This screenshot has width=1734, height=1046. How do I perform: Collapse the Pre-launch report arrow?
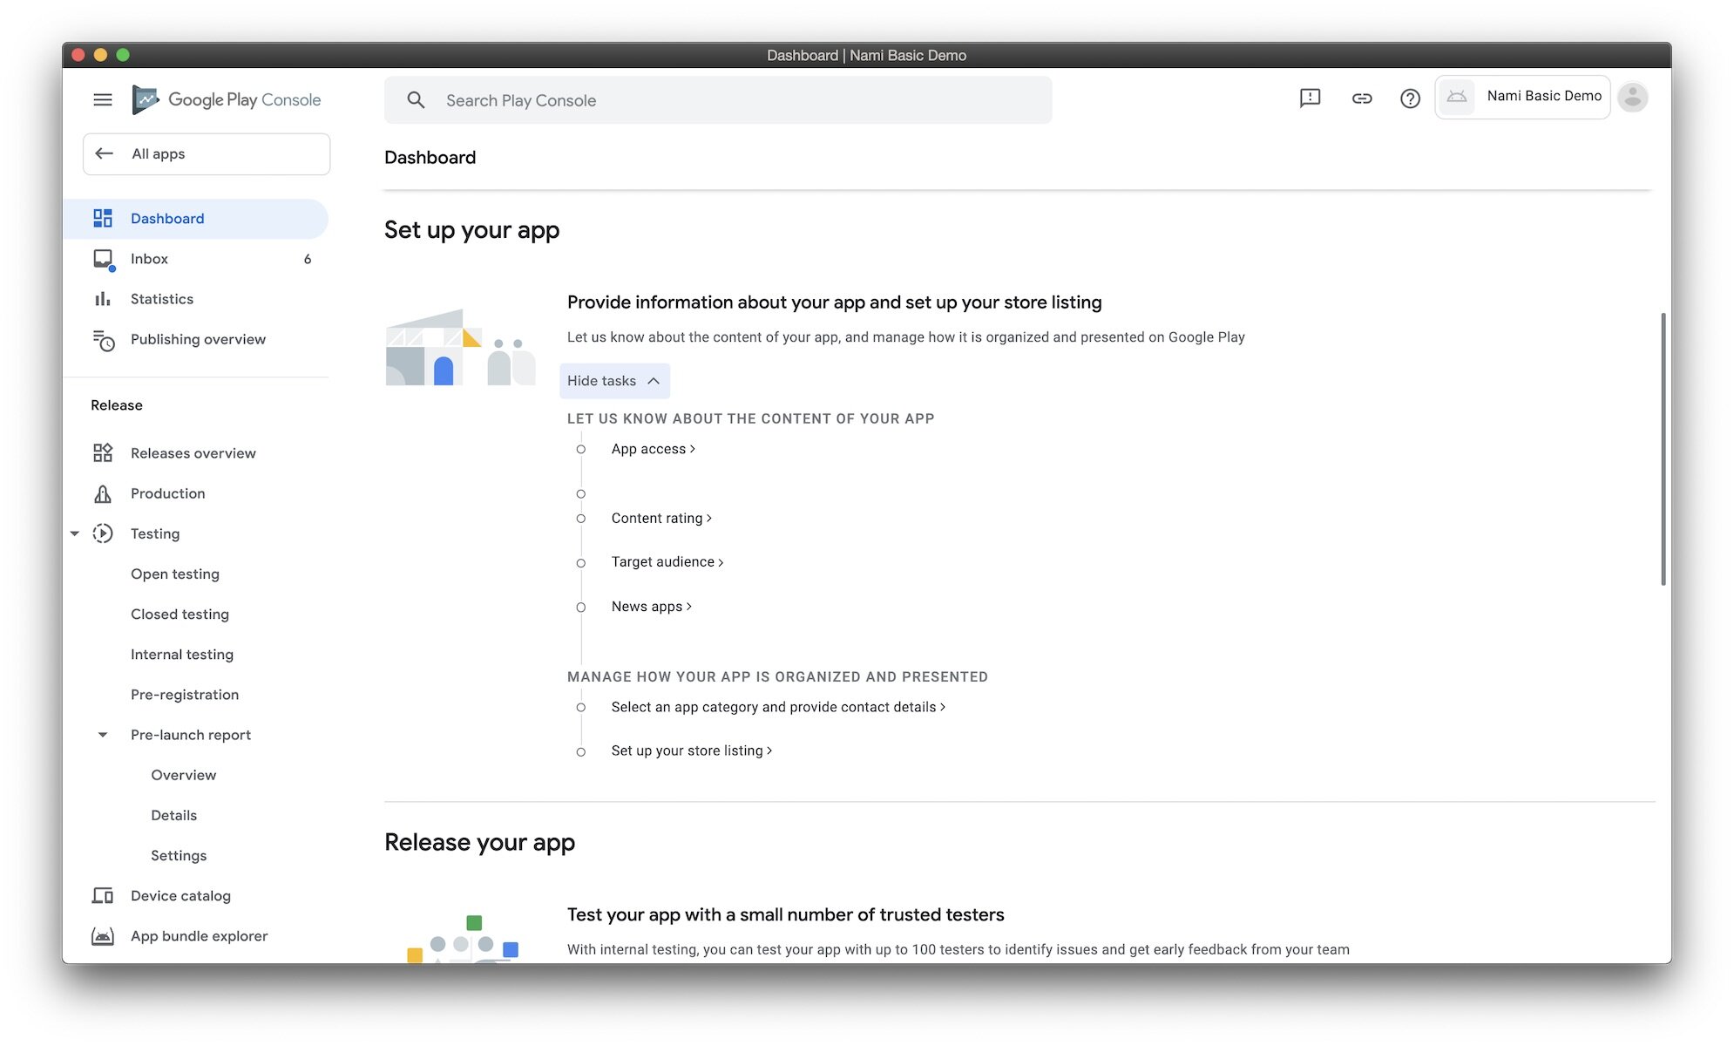pos(103,735)
